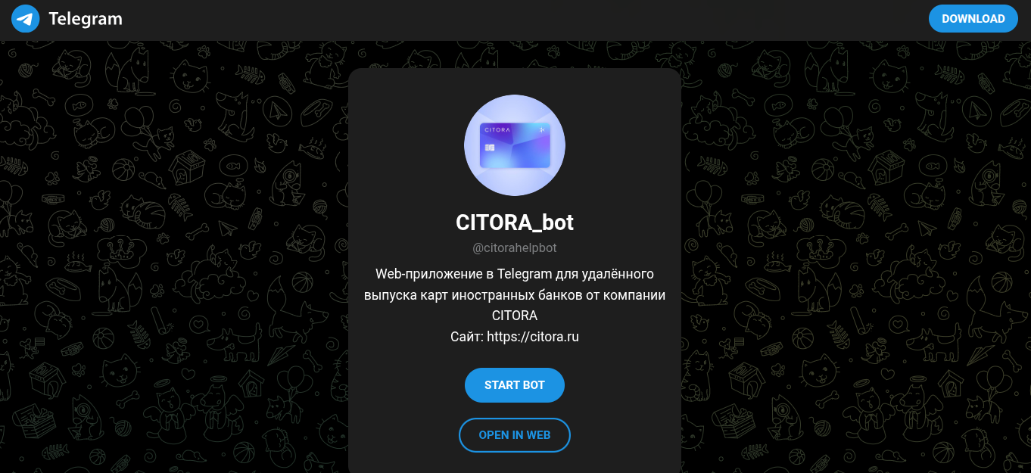Click the chip on the avatar's bank card

(x=490, y=147)
